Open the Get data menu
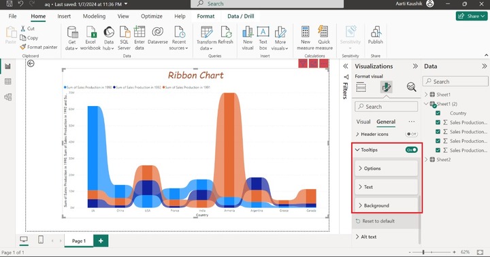The image size is (490, 257). (72, 38)
